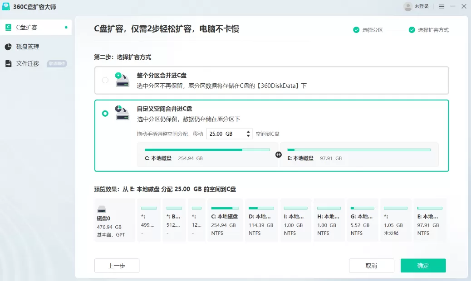Open the C盘扩容 sidebar section
Viewport: 471px width, 281px height.
[36, 28]
